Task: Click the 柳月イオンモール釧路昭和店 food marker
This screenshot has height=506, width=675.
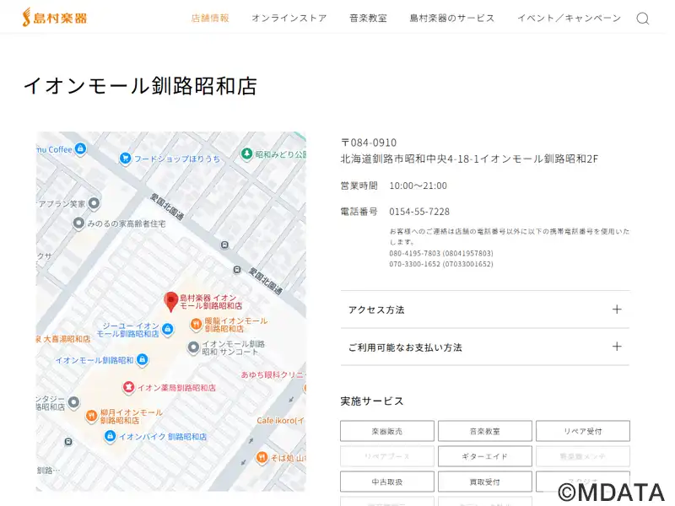Action: (91, 416)
